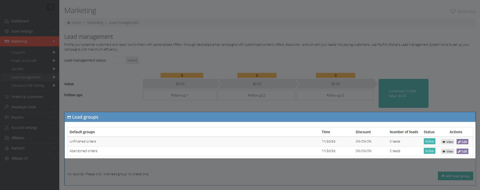Toggle the Lead management status switch
The height and width of the screenshot is (190, 480).
click(x=126, y=60)
